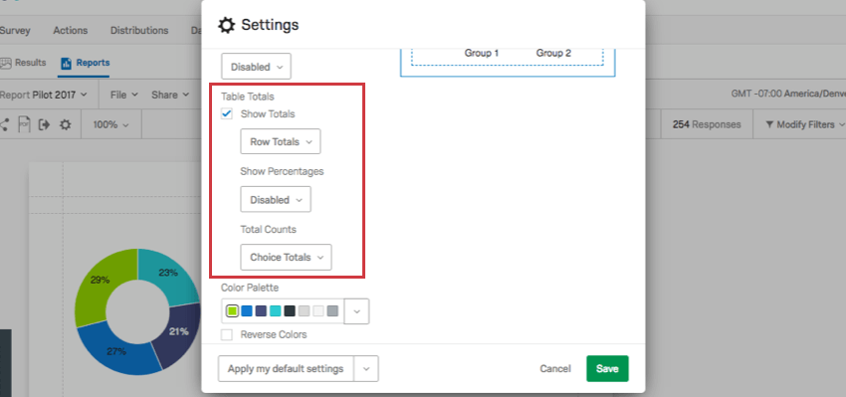Click the Modify Filters funnel icon

tap(769, 124)
